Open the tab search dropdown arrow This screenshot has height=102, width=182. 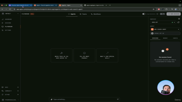pos(180,5)
